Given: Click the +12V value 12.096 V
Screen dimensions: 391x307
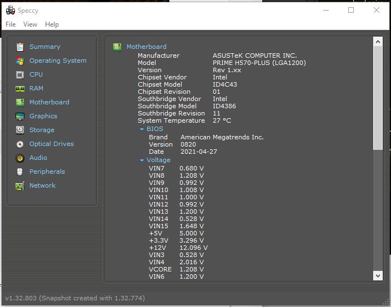Looking at the screenshot, I should point(194,248).
